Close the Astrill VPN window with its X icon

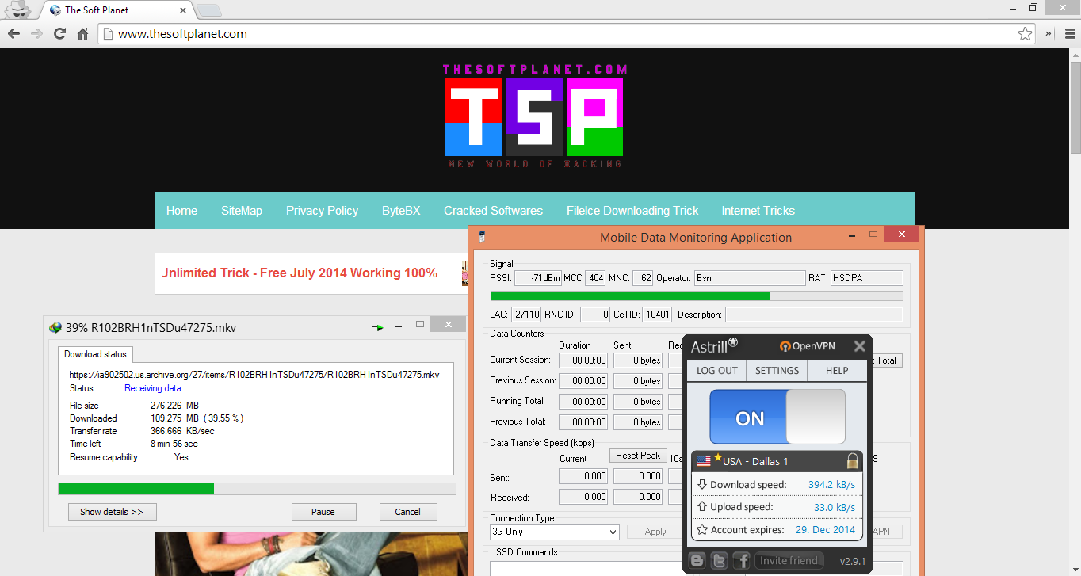(x=859, y=346)
